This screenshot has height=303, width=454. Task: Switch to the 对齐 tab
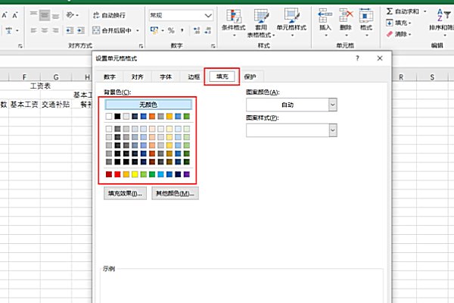coord(137,77)
